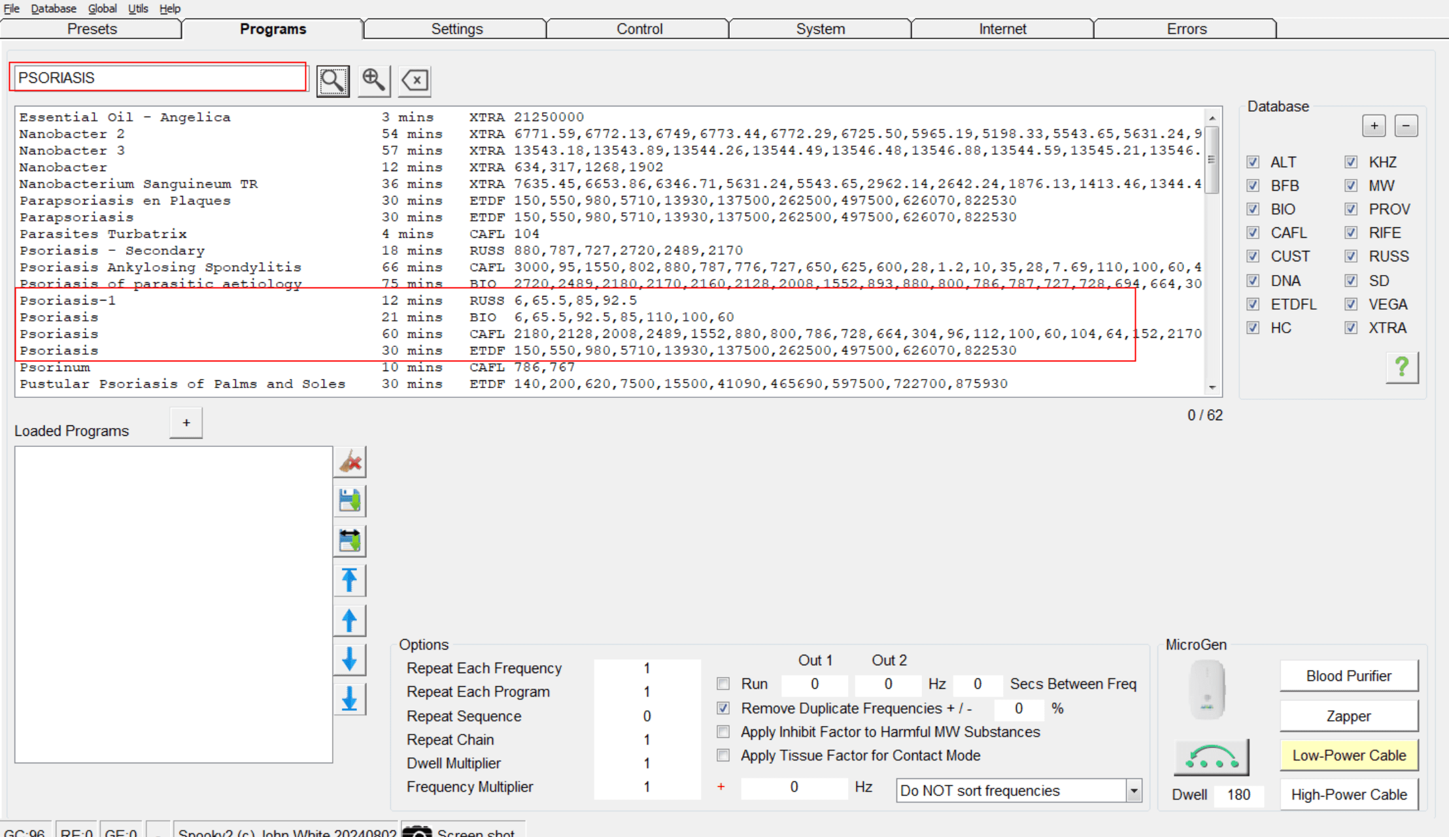The image size is (1449, 837).
Task: Click the broom remove-programs icon
Action: point(350,463)
